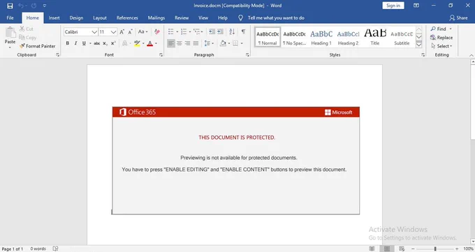475x252 pixels.
Task: Open the font size 11 dropdown
Action: [x=113, y=32]
